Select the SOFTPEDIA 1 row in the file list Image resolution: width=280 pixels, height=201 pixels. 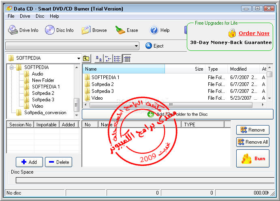[x=175, y=77]
